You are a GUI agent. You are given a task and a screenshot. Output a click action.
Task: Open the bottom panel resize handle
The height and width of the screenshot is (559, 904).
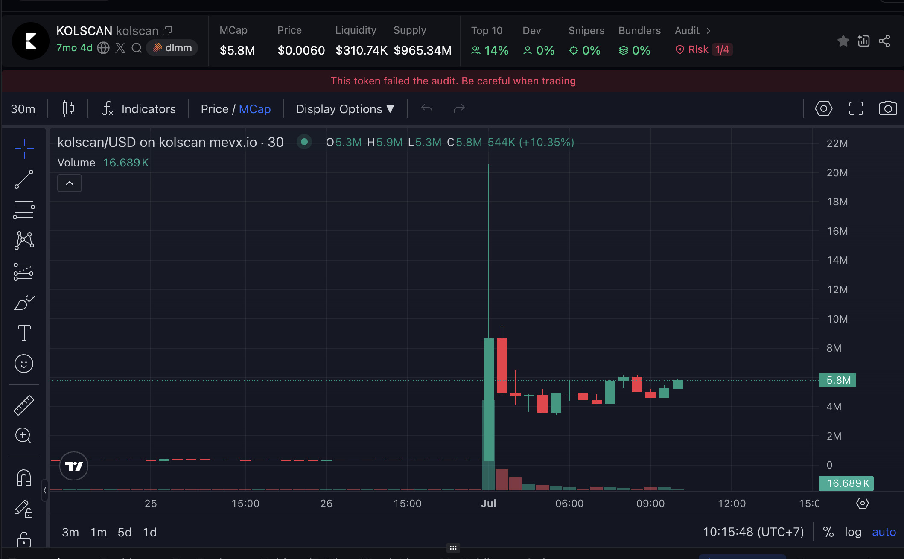[x=453, y=547]
